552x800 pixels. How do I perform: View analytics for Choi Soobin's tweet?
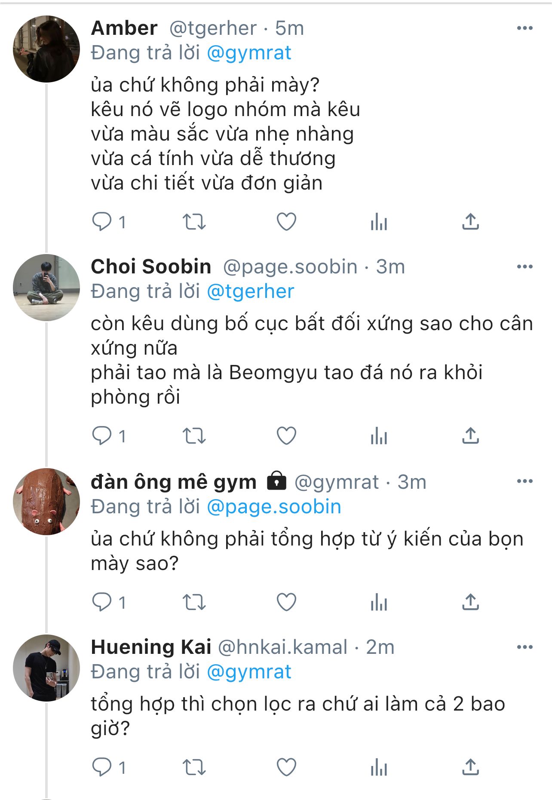click(379, 436)
